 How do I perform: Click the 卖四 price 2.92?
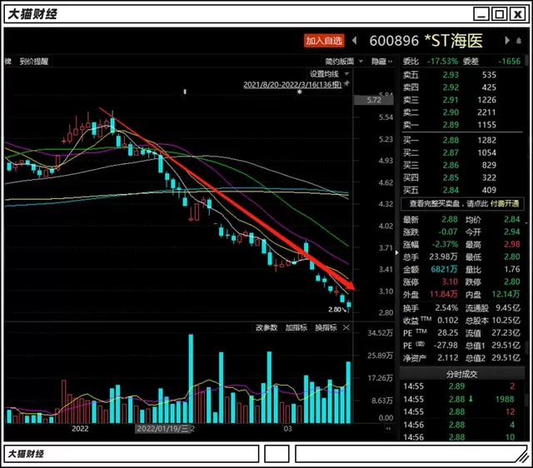click(x=451, y=87)
